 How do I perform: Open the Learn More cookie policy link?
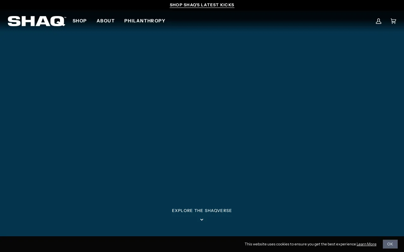[366, 244]
